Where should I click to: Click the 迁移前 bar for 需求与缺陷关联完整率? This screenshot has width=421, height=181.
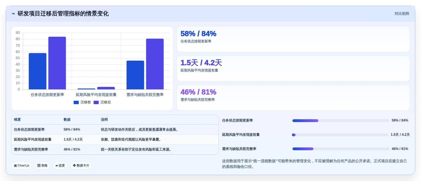point(135,75)
